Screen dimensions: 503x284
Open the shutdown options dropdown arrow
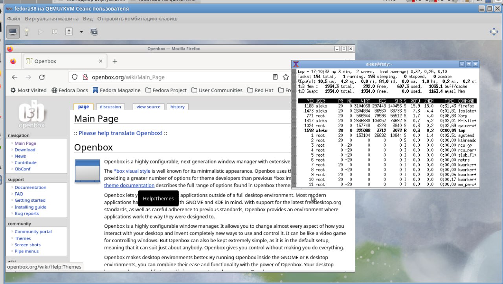[x=81, y=32]
